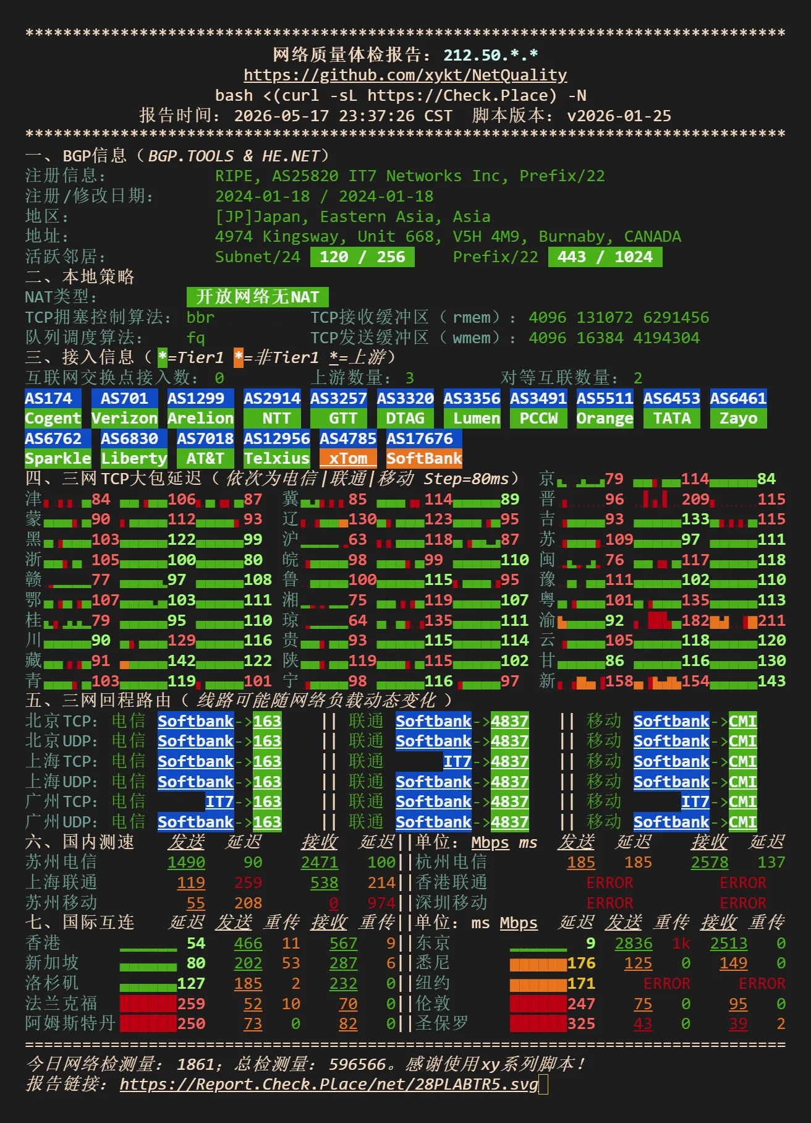
Task: Select the '开放网络无NAT' NAT type badge
Action: click(258, 297)
